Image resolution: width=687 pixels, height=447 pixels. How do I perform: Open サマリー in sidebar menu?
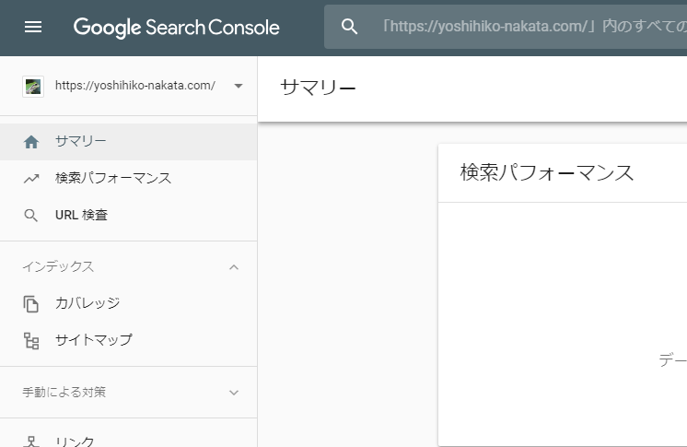(128, 142)
